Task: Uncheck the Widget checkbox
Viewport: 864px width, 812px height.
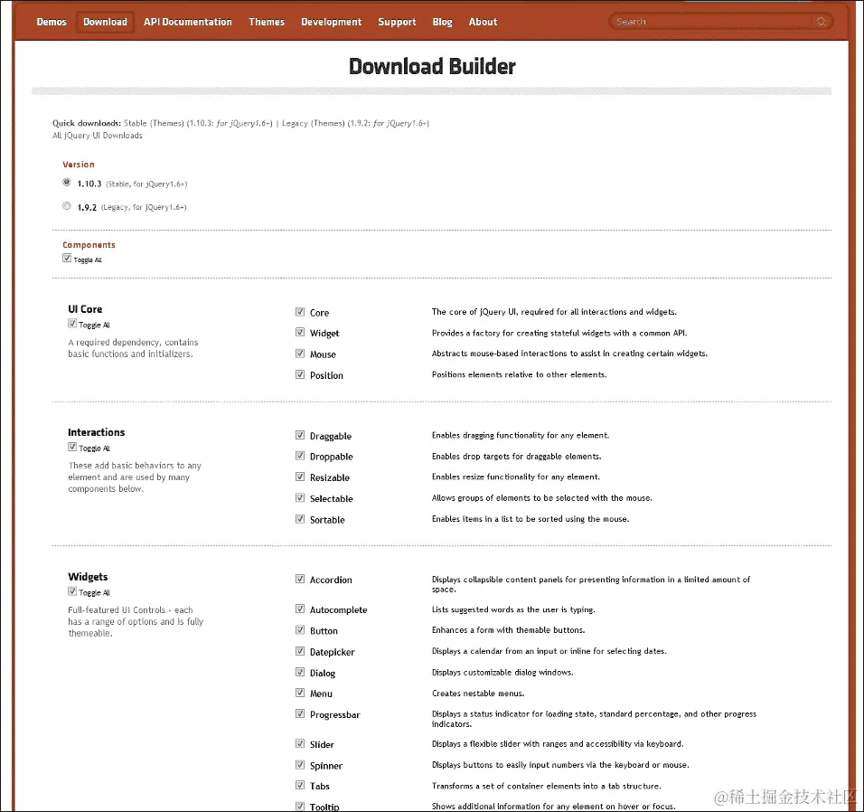Action: point(300,333)
